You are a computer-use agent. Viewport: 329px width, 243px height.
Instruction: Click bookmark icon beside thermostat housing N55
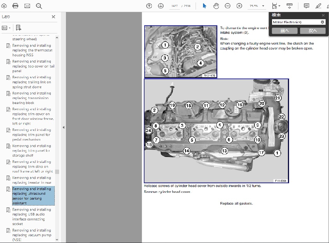pyautogui.click(x=8, y=46)
